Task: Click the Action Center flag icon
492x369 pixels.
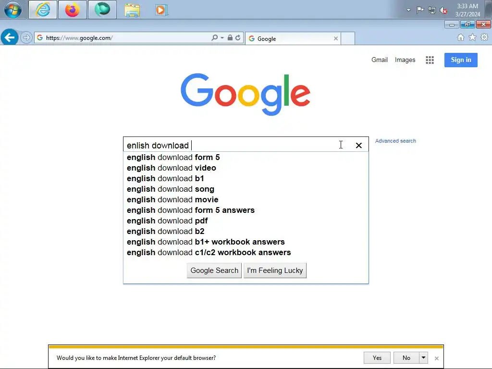Action: point(420,10)
